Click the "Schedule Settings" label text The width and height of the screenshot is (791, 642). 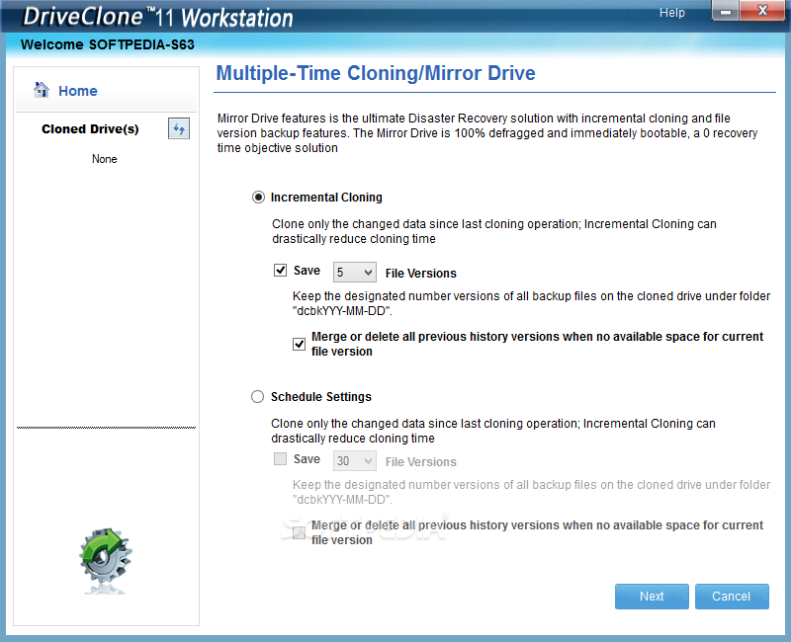(x=320, y=397)
